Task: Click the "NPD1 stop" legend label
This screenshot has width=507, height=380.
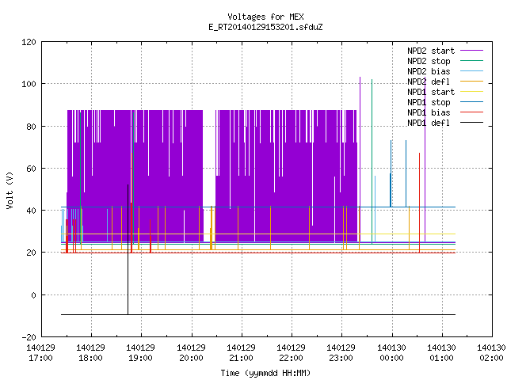Action: (429, 102)
